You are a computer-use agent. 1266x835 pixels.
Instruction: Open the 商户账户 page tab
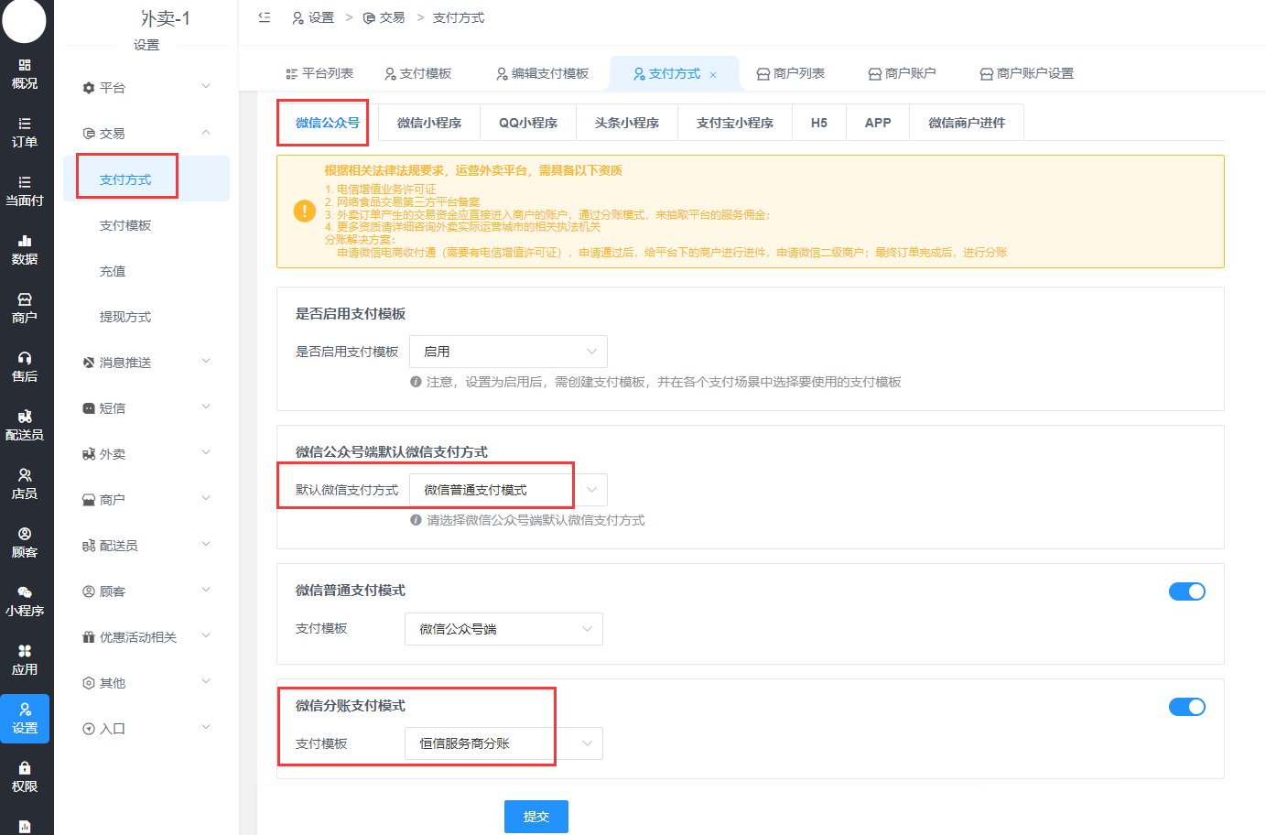pyautogui.click(x=903, y=73)
